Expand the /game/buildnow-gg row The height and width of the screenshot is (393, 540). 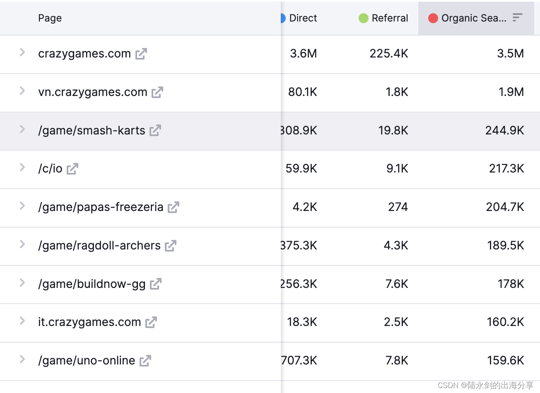coord(22,283)
